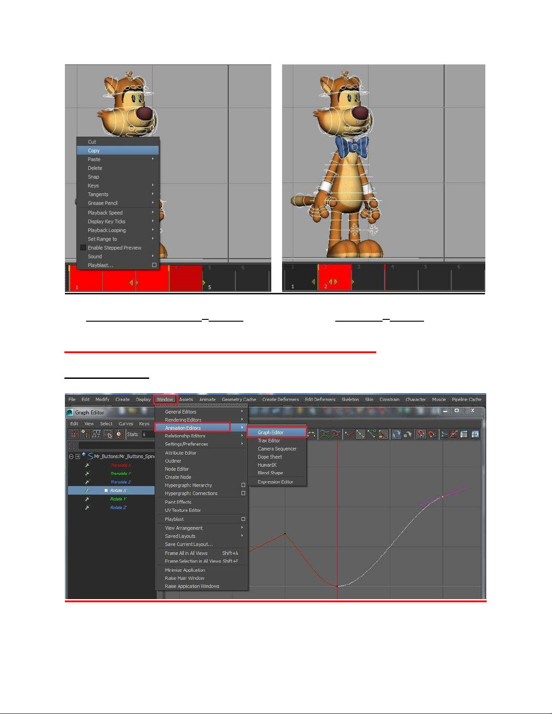The image size is (552, 714).
Task: Click the Playblast option box in Window menu
Action: point(243,519)
